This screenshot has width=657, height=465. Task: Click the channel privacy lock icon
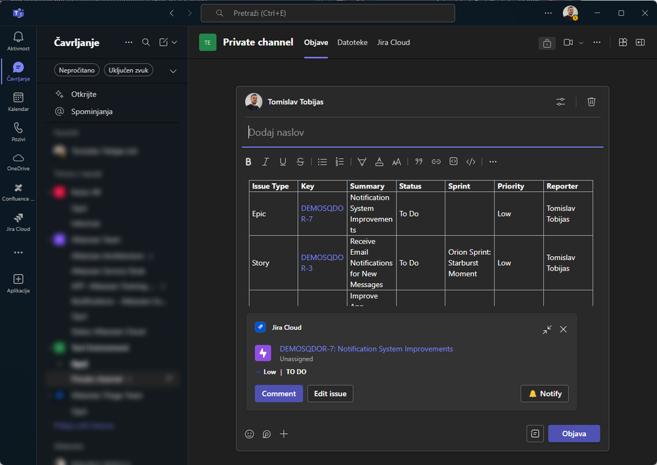[547, 43]
